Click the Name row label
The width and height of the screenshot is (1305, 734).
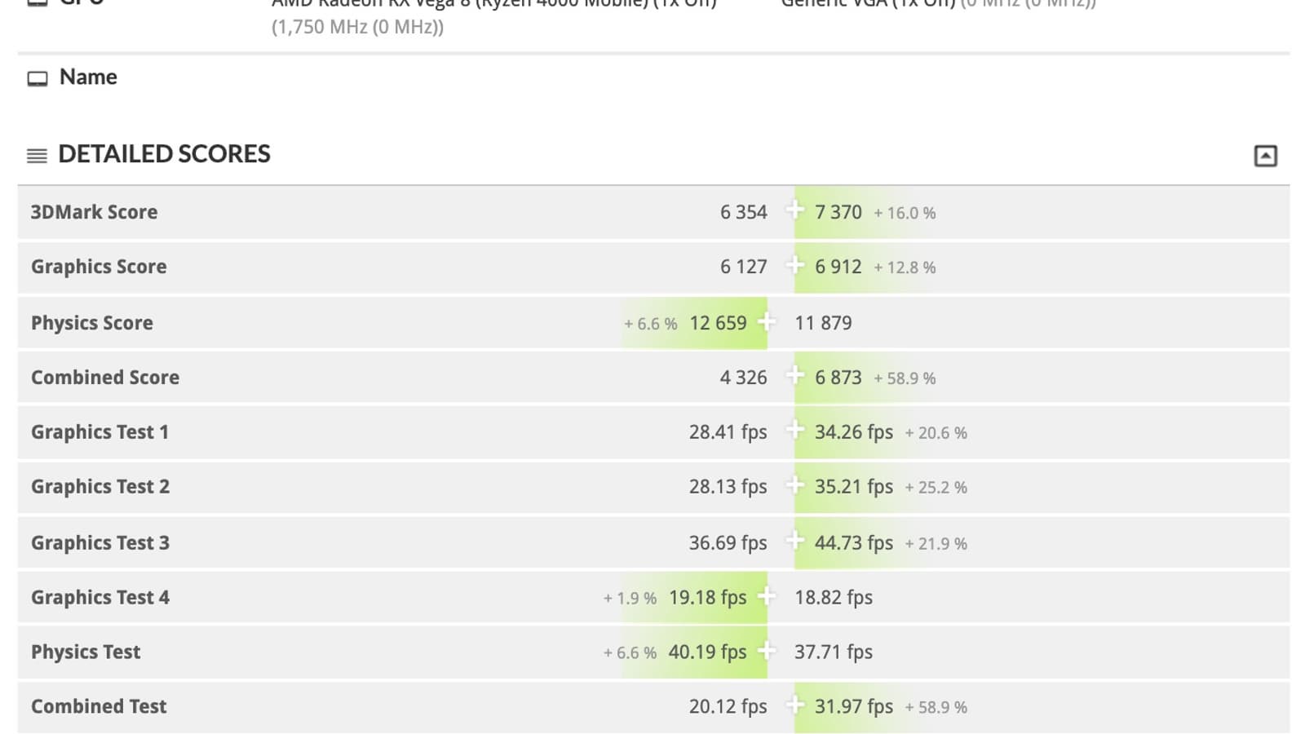(88, 77)
